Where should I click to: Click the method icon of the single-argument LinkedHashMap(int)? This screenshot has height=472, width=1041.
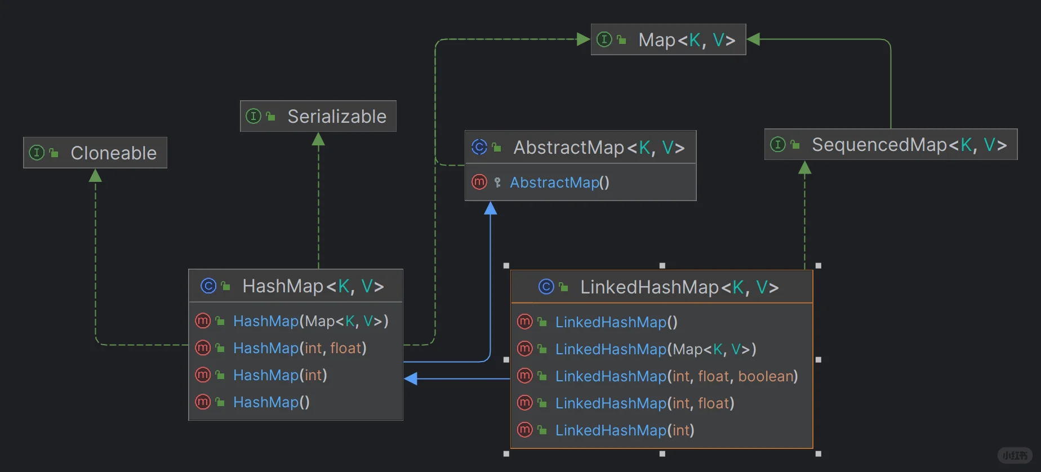click(525, 430)
